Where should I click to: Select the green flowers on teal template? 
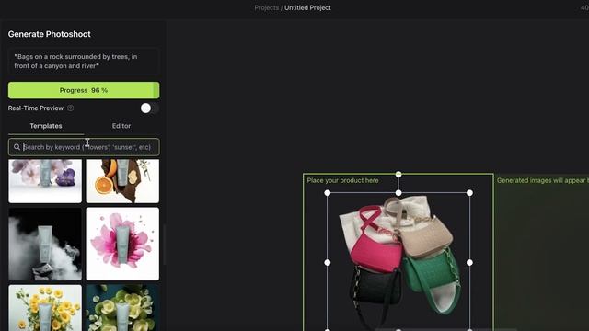tap(122, 308)
